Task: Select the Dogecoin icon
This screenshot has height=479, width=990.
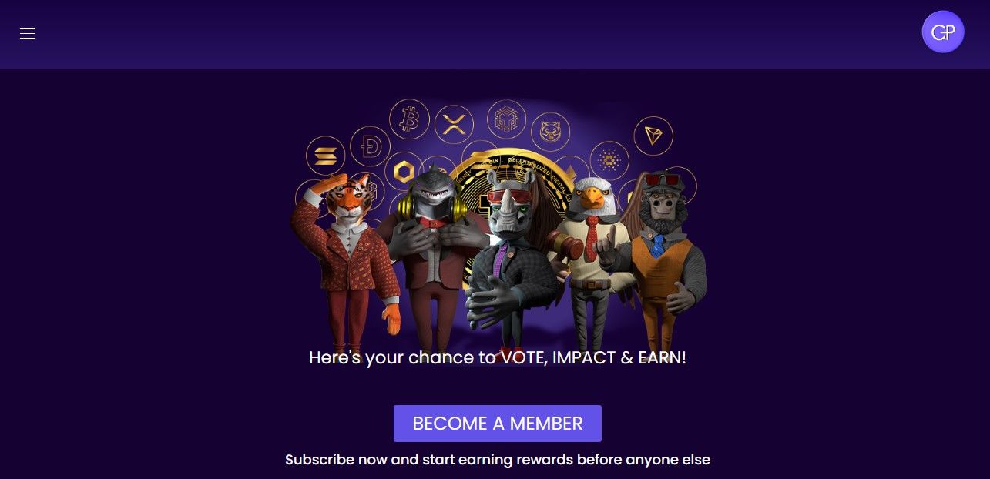Action: [x=370, y=146]
